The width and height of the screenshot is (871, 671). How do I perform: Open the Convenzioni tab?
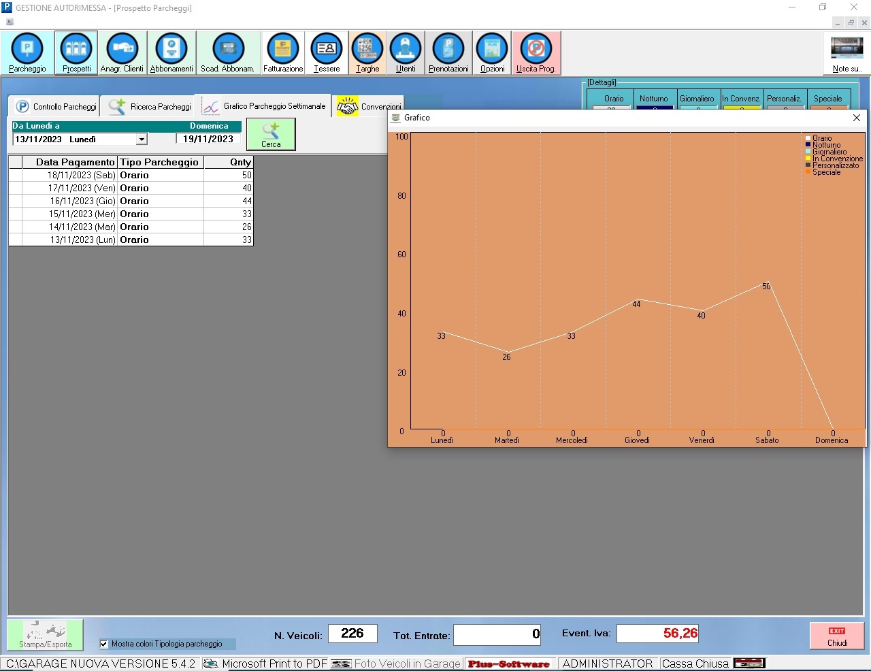[x=369, y=107]
